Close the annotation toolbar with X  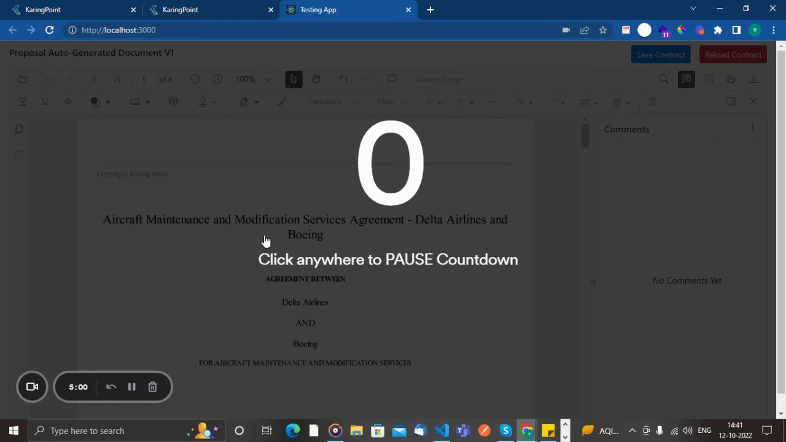[753, 102]
